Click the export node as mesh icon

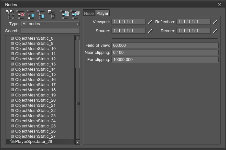pyautogui.click(x=75, y=14)
